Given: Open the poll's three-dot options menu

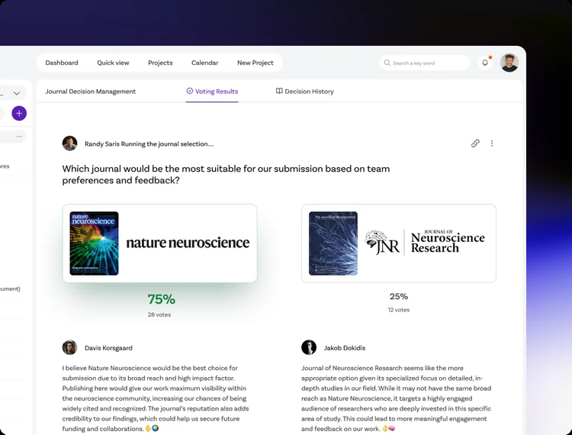Looking at the screenshot, I should pos(492,143).
